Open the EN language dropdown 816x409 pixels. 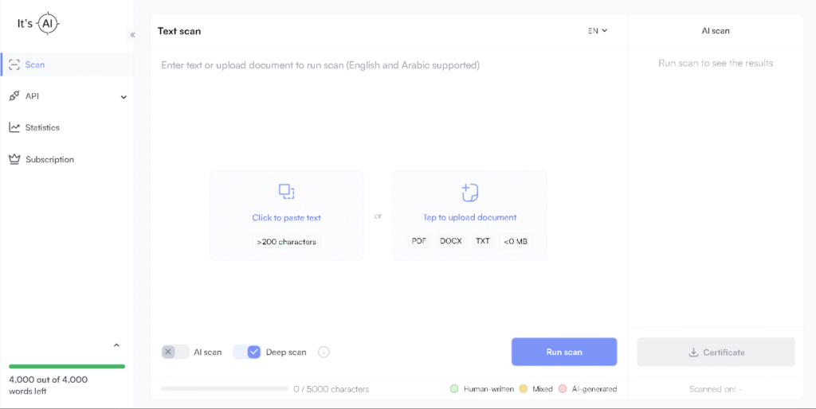598,31
